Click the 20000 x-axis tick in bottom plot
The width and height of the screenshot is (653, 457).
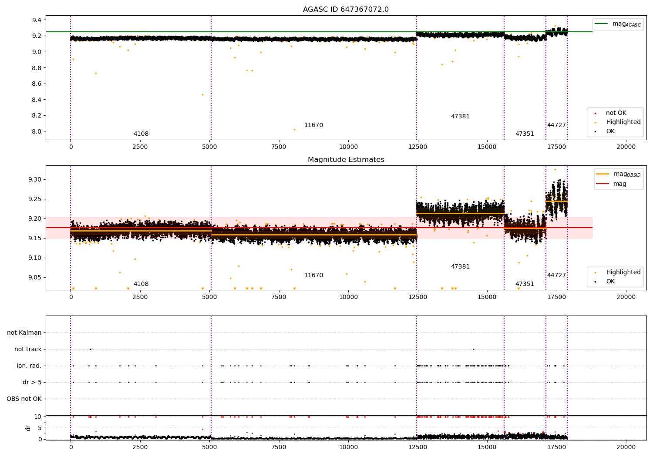pos(626,447)
